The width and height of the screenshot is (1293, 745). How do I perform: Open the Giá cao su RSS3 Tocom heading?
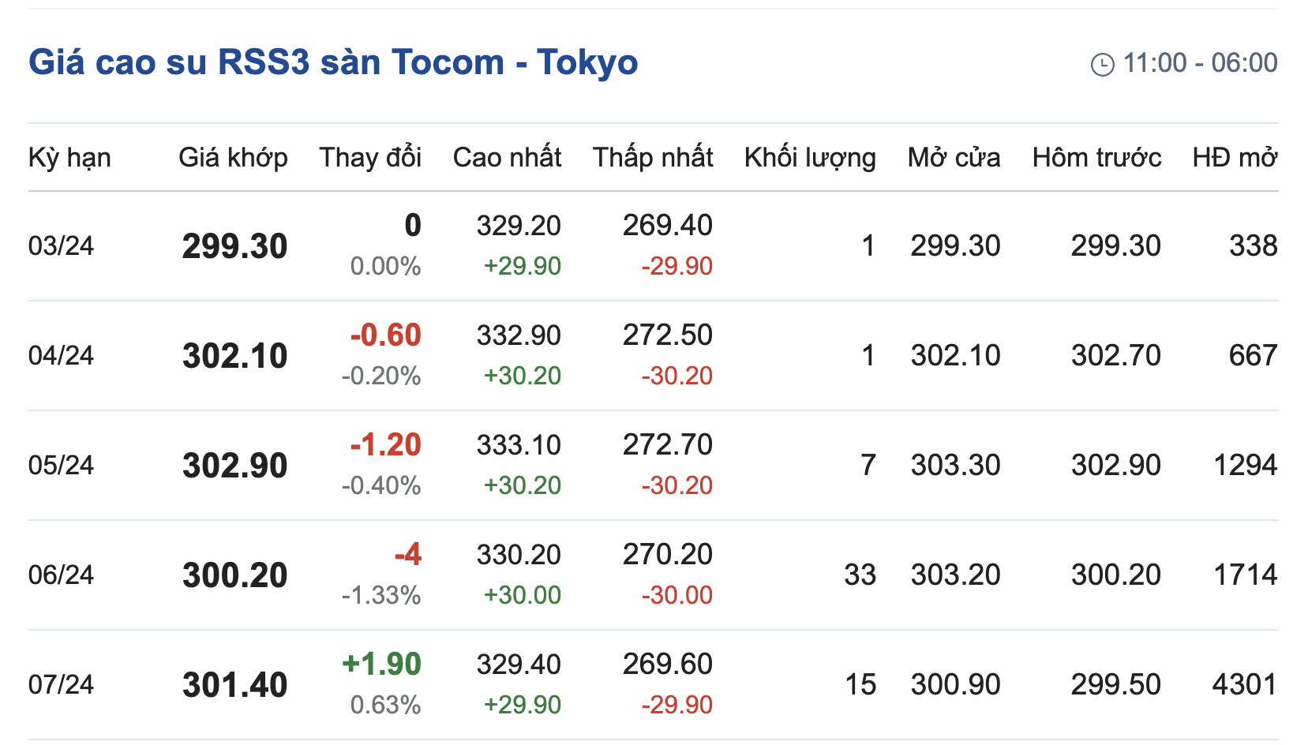[333, 62]
